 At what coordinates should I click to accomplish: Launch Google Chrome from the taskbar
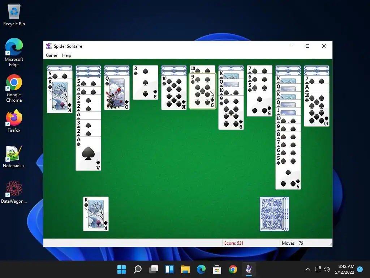pyautogui.click(x=233, y=269)
